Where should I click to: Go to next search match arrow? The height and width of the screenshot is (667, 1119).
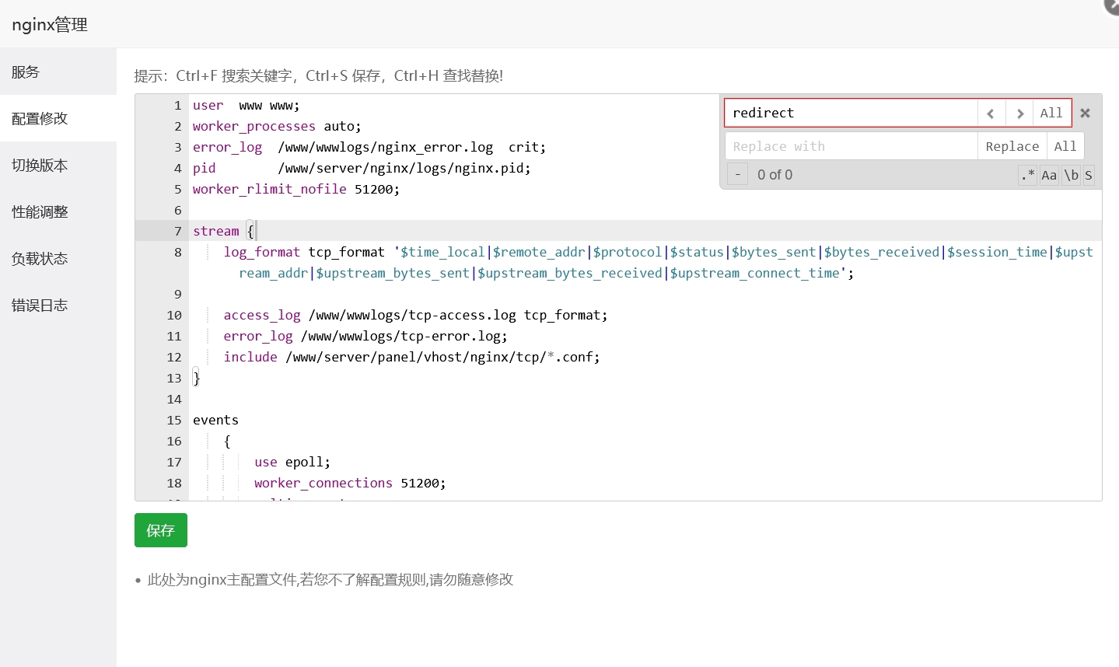[1019, 113]
